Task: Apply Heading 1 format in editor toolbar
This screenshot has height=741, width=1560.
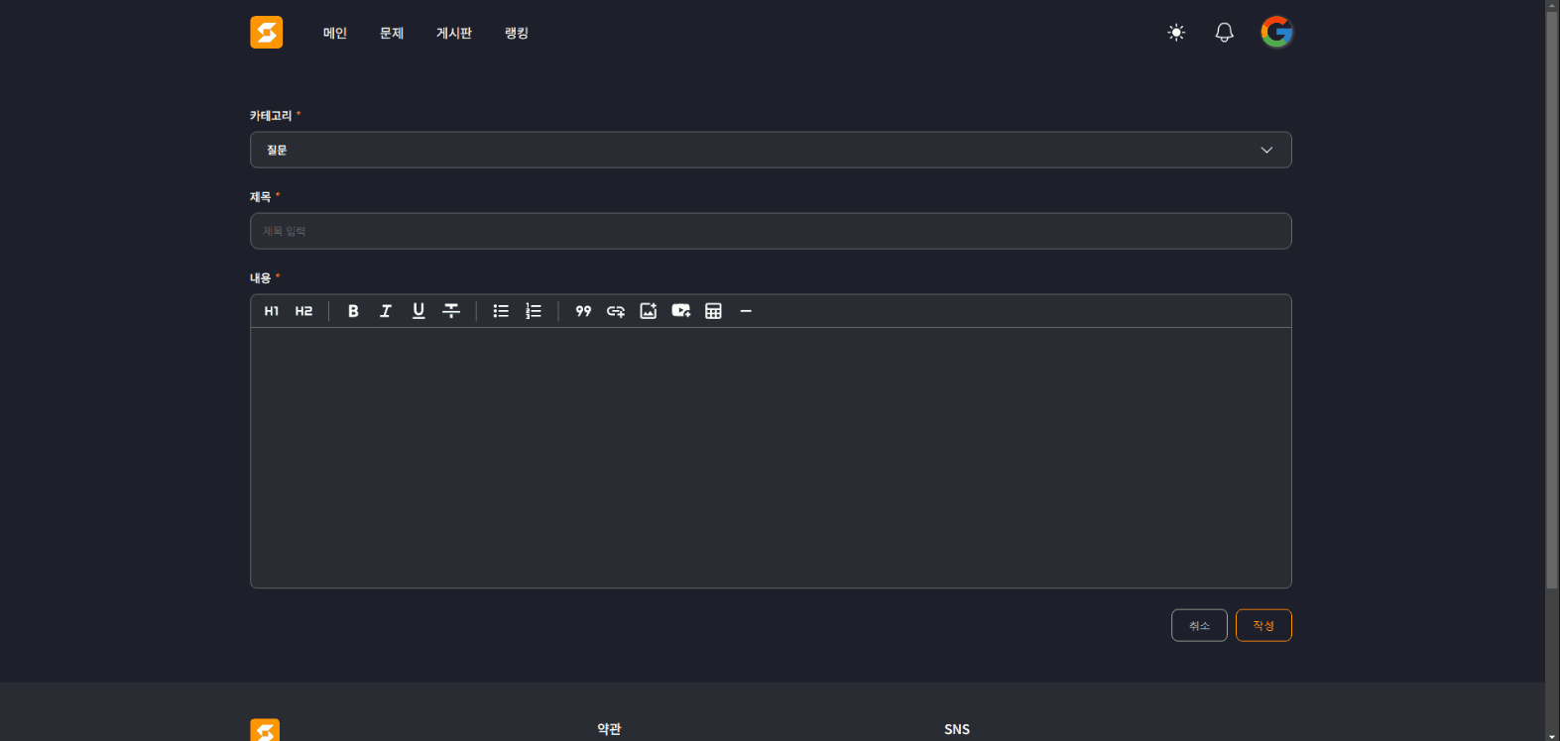Action: [x=271, y=311]
